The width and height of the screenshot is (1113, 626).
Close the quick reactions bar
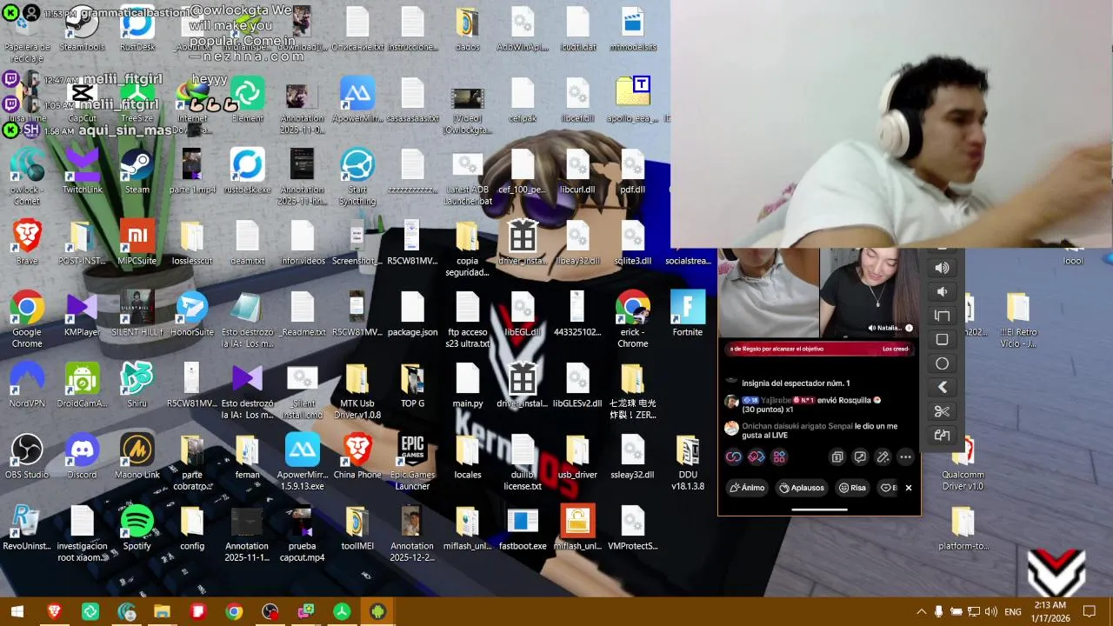pyautogui.click(x=909, y=488)
